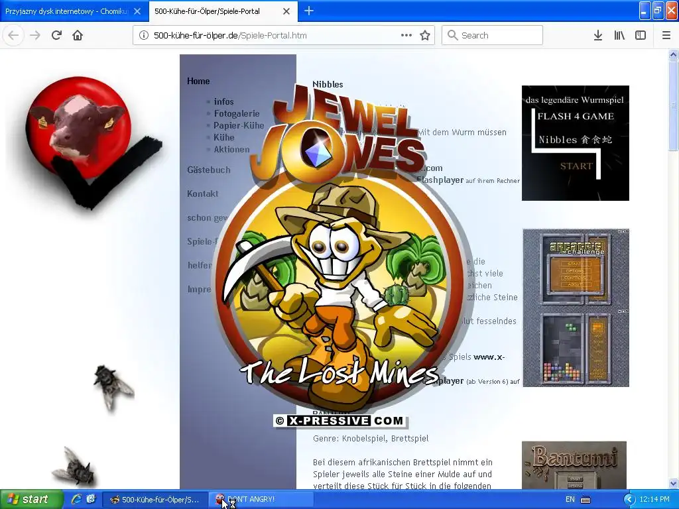Open the Home navigation link
Image resolution: width=679 pixels, height=509 pixels.
point(198,81)
